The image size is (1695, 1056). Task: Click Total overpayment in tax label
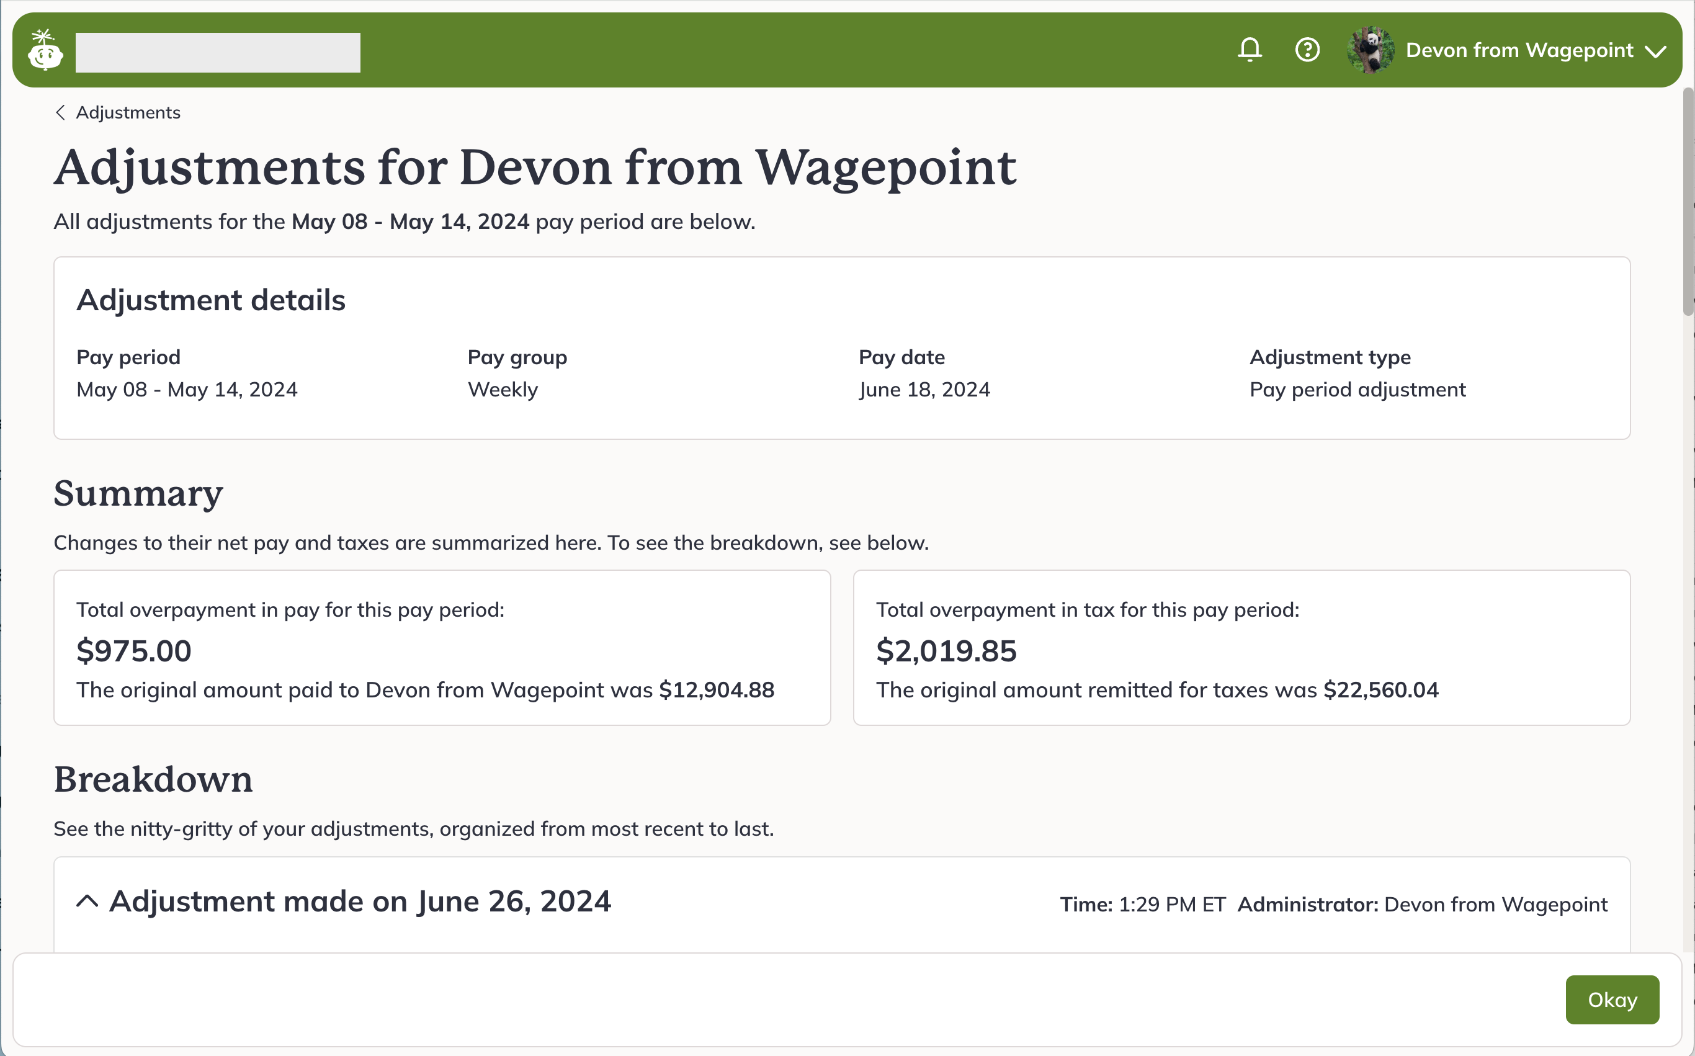[x=1088, y=610]
